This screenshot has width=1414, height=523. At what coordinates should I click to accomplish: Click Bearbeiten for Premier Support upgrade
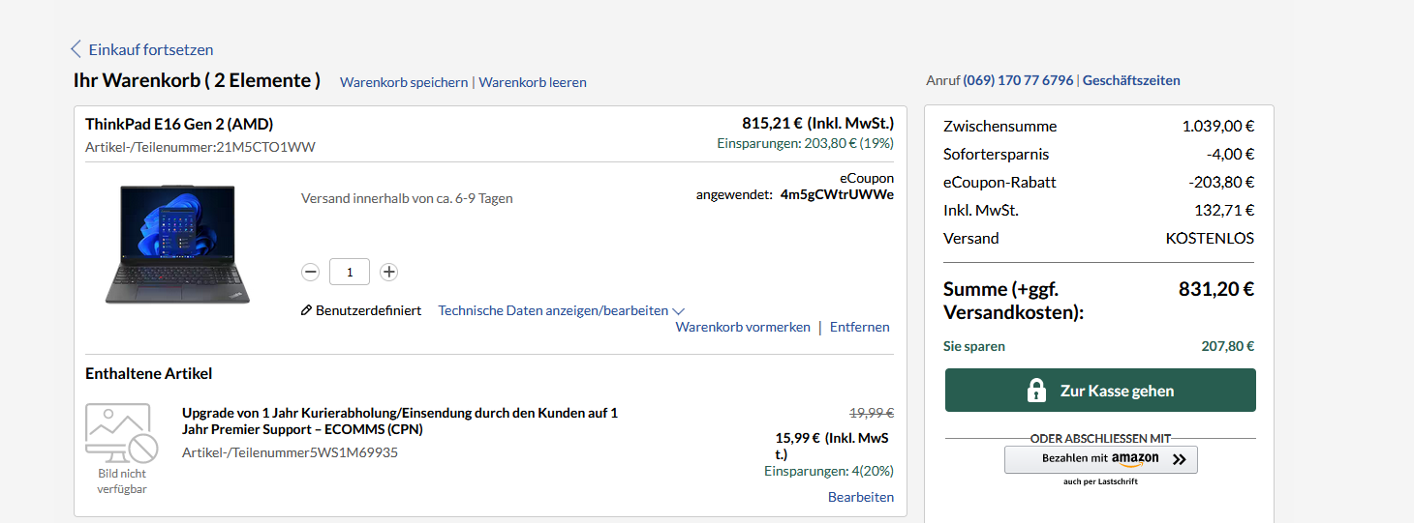861,497
